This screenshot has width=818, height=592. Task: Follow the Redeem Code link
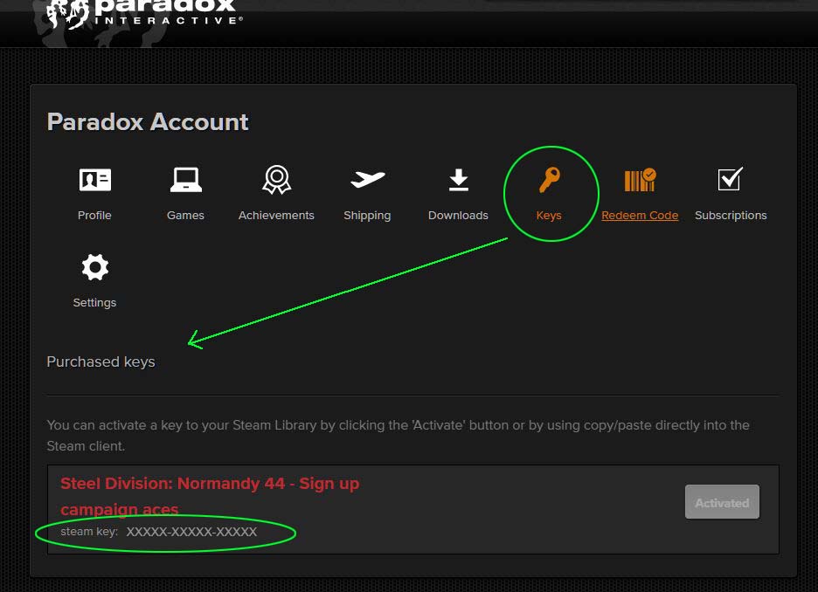click(640, 215)
